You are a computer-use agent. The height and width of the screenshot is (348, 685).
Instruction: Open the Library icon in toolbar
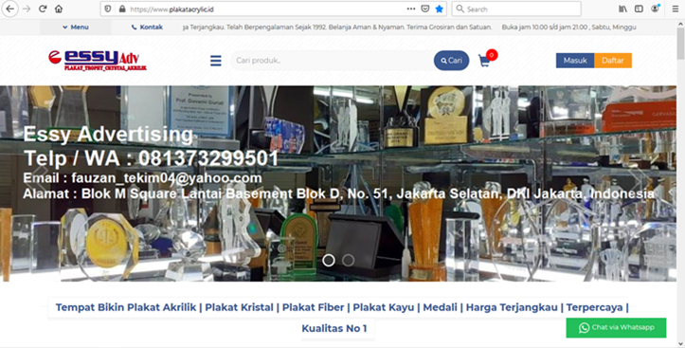point(623,9)
